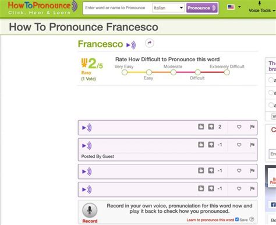Thumbs down the Posted By Guest pronunciation
This screenshot has height=225, width=276.
[x=211, y=145]
